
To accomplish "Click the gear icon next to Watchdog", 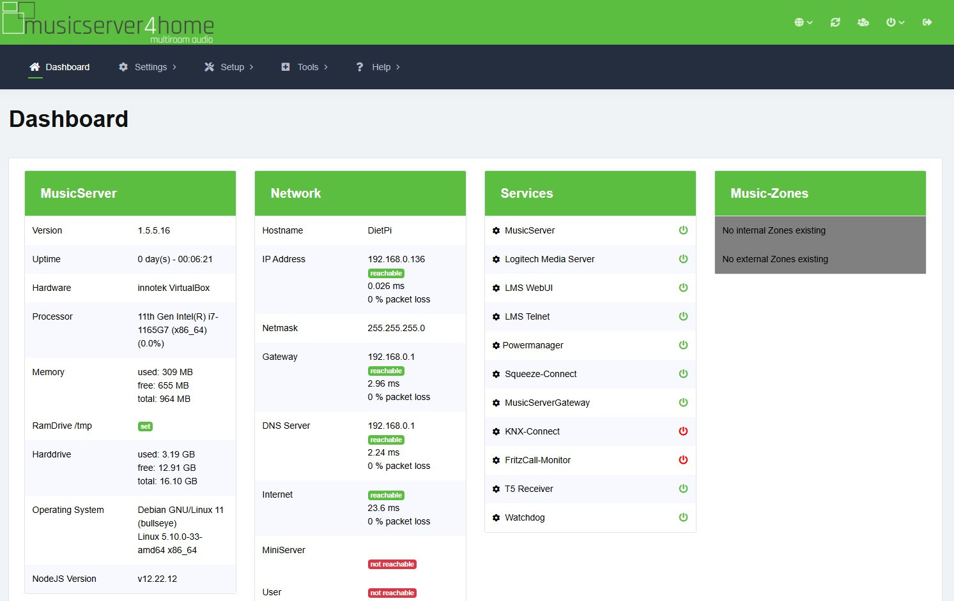I will tap(496, 518).
